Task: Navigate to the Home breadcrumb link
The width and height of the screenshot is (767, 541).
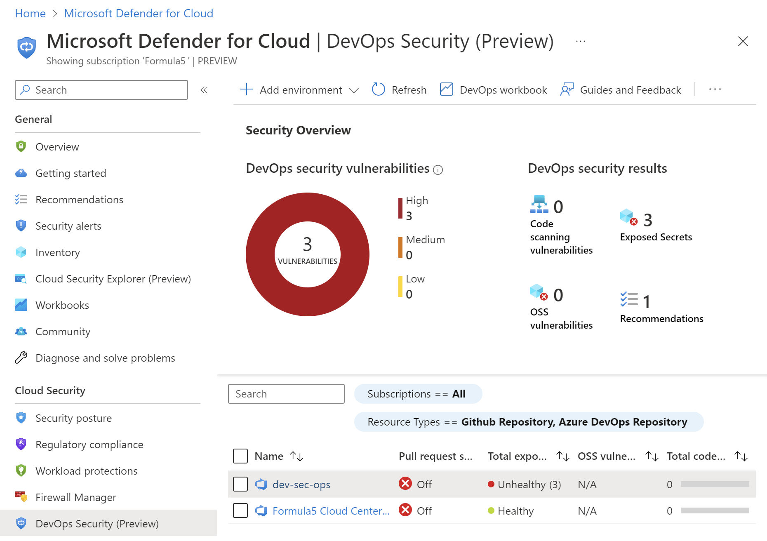Action: (x=30, y=13)
